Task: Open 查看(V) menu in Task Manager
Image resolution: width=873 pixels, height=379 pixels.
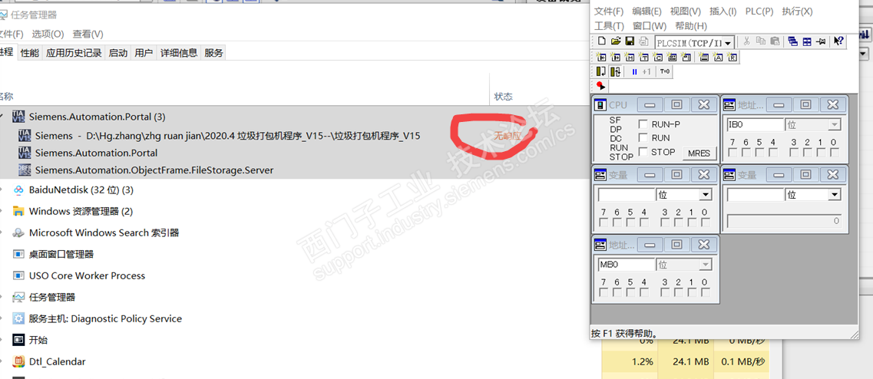Action: click(x=88, y=34)
